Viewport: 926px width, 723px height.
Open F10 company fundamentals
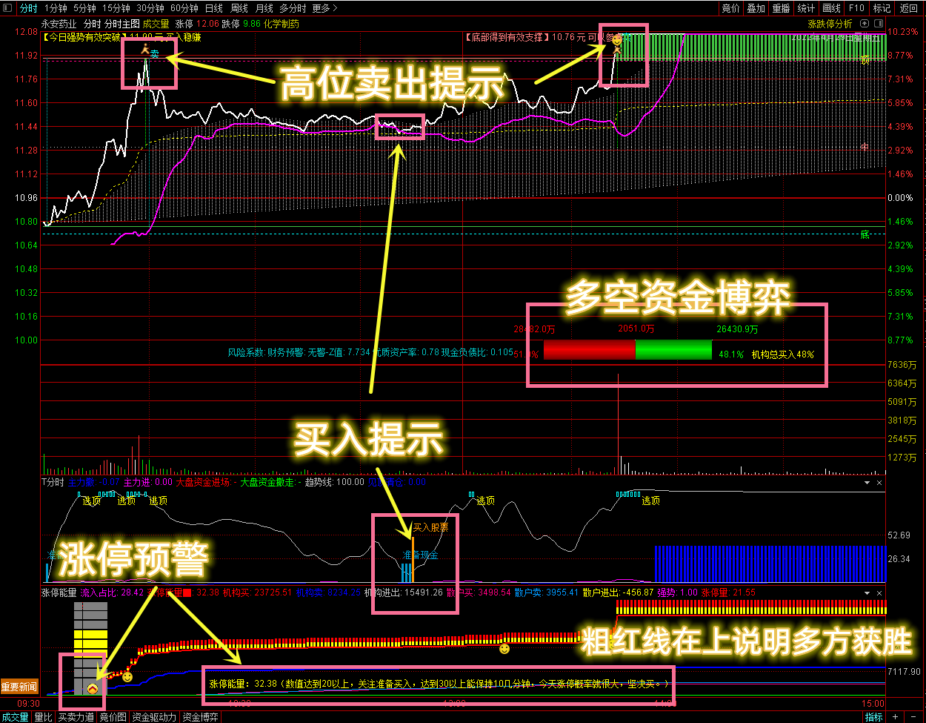[856, 7]
